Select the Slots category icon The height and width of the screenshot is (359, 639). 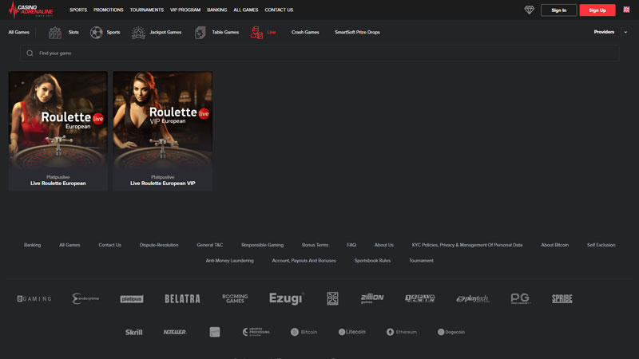(55, 32)
